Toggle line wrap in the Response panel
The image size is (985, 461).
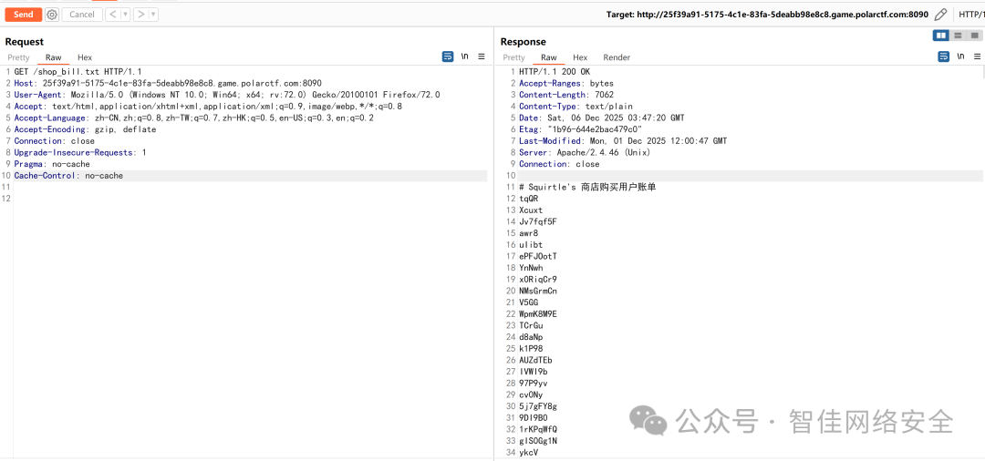[944, 56]
